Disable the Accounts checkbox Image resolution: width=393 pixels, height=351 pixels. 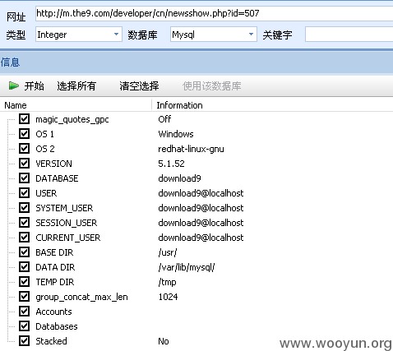click(x=24, y=312)
